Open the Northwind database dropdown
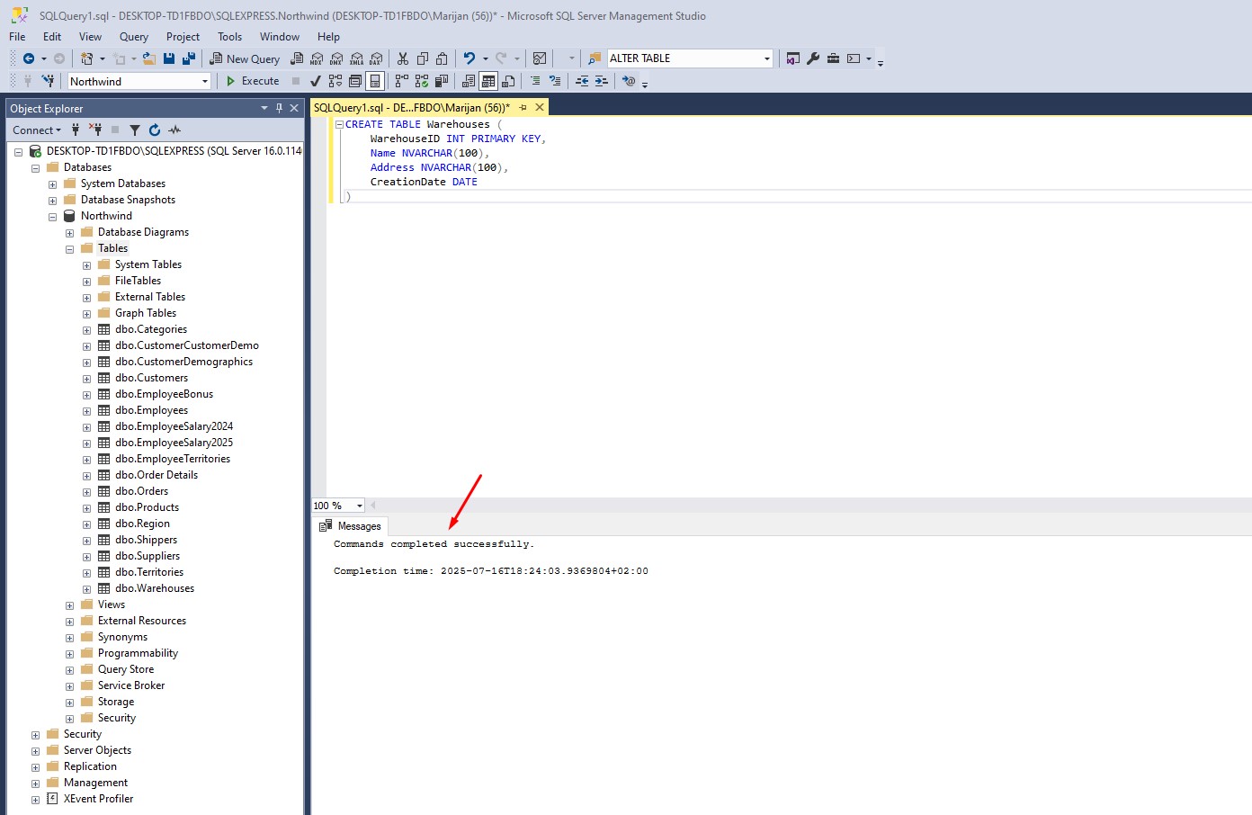The width and height of the screenshot is (1252, 815). [205, 81]
